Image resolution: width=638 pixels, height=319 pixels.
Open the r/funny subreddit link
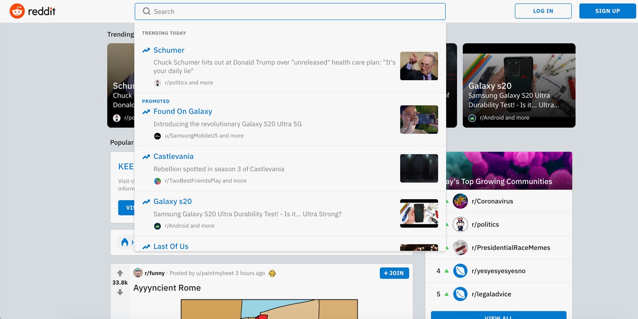click(x=155, y=273)
